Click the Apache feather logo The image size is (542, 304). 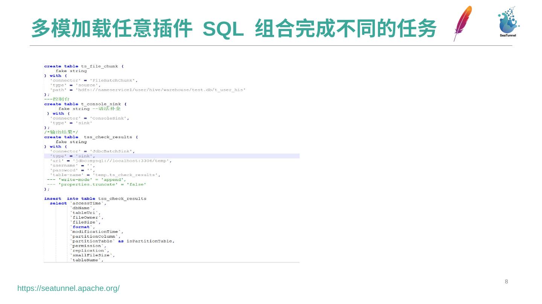463,23
